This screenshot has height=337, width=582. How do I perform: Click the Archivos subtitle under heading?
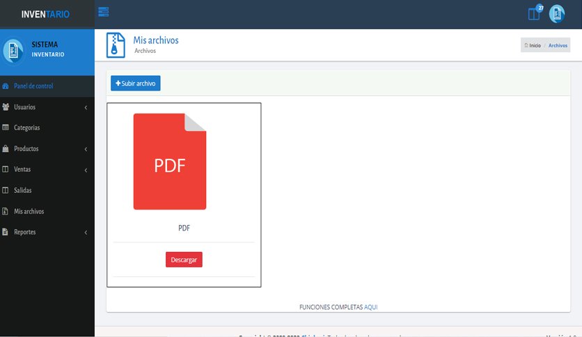(x=145, y=51)
